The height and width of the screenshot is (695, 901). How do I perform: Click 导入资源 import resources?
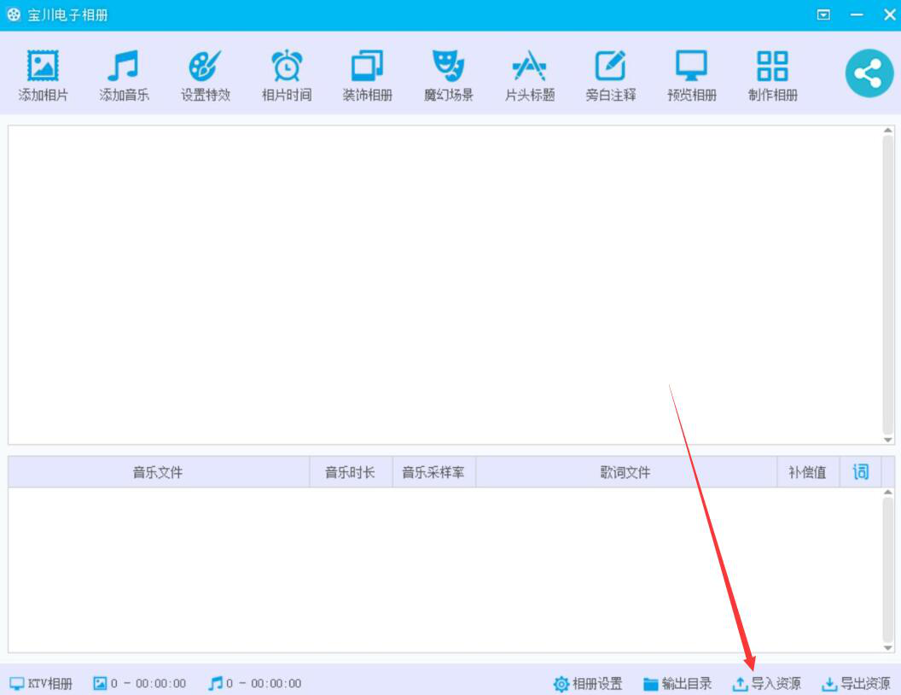coord(766,683)
